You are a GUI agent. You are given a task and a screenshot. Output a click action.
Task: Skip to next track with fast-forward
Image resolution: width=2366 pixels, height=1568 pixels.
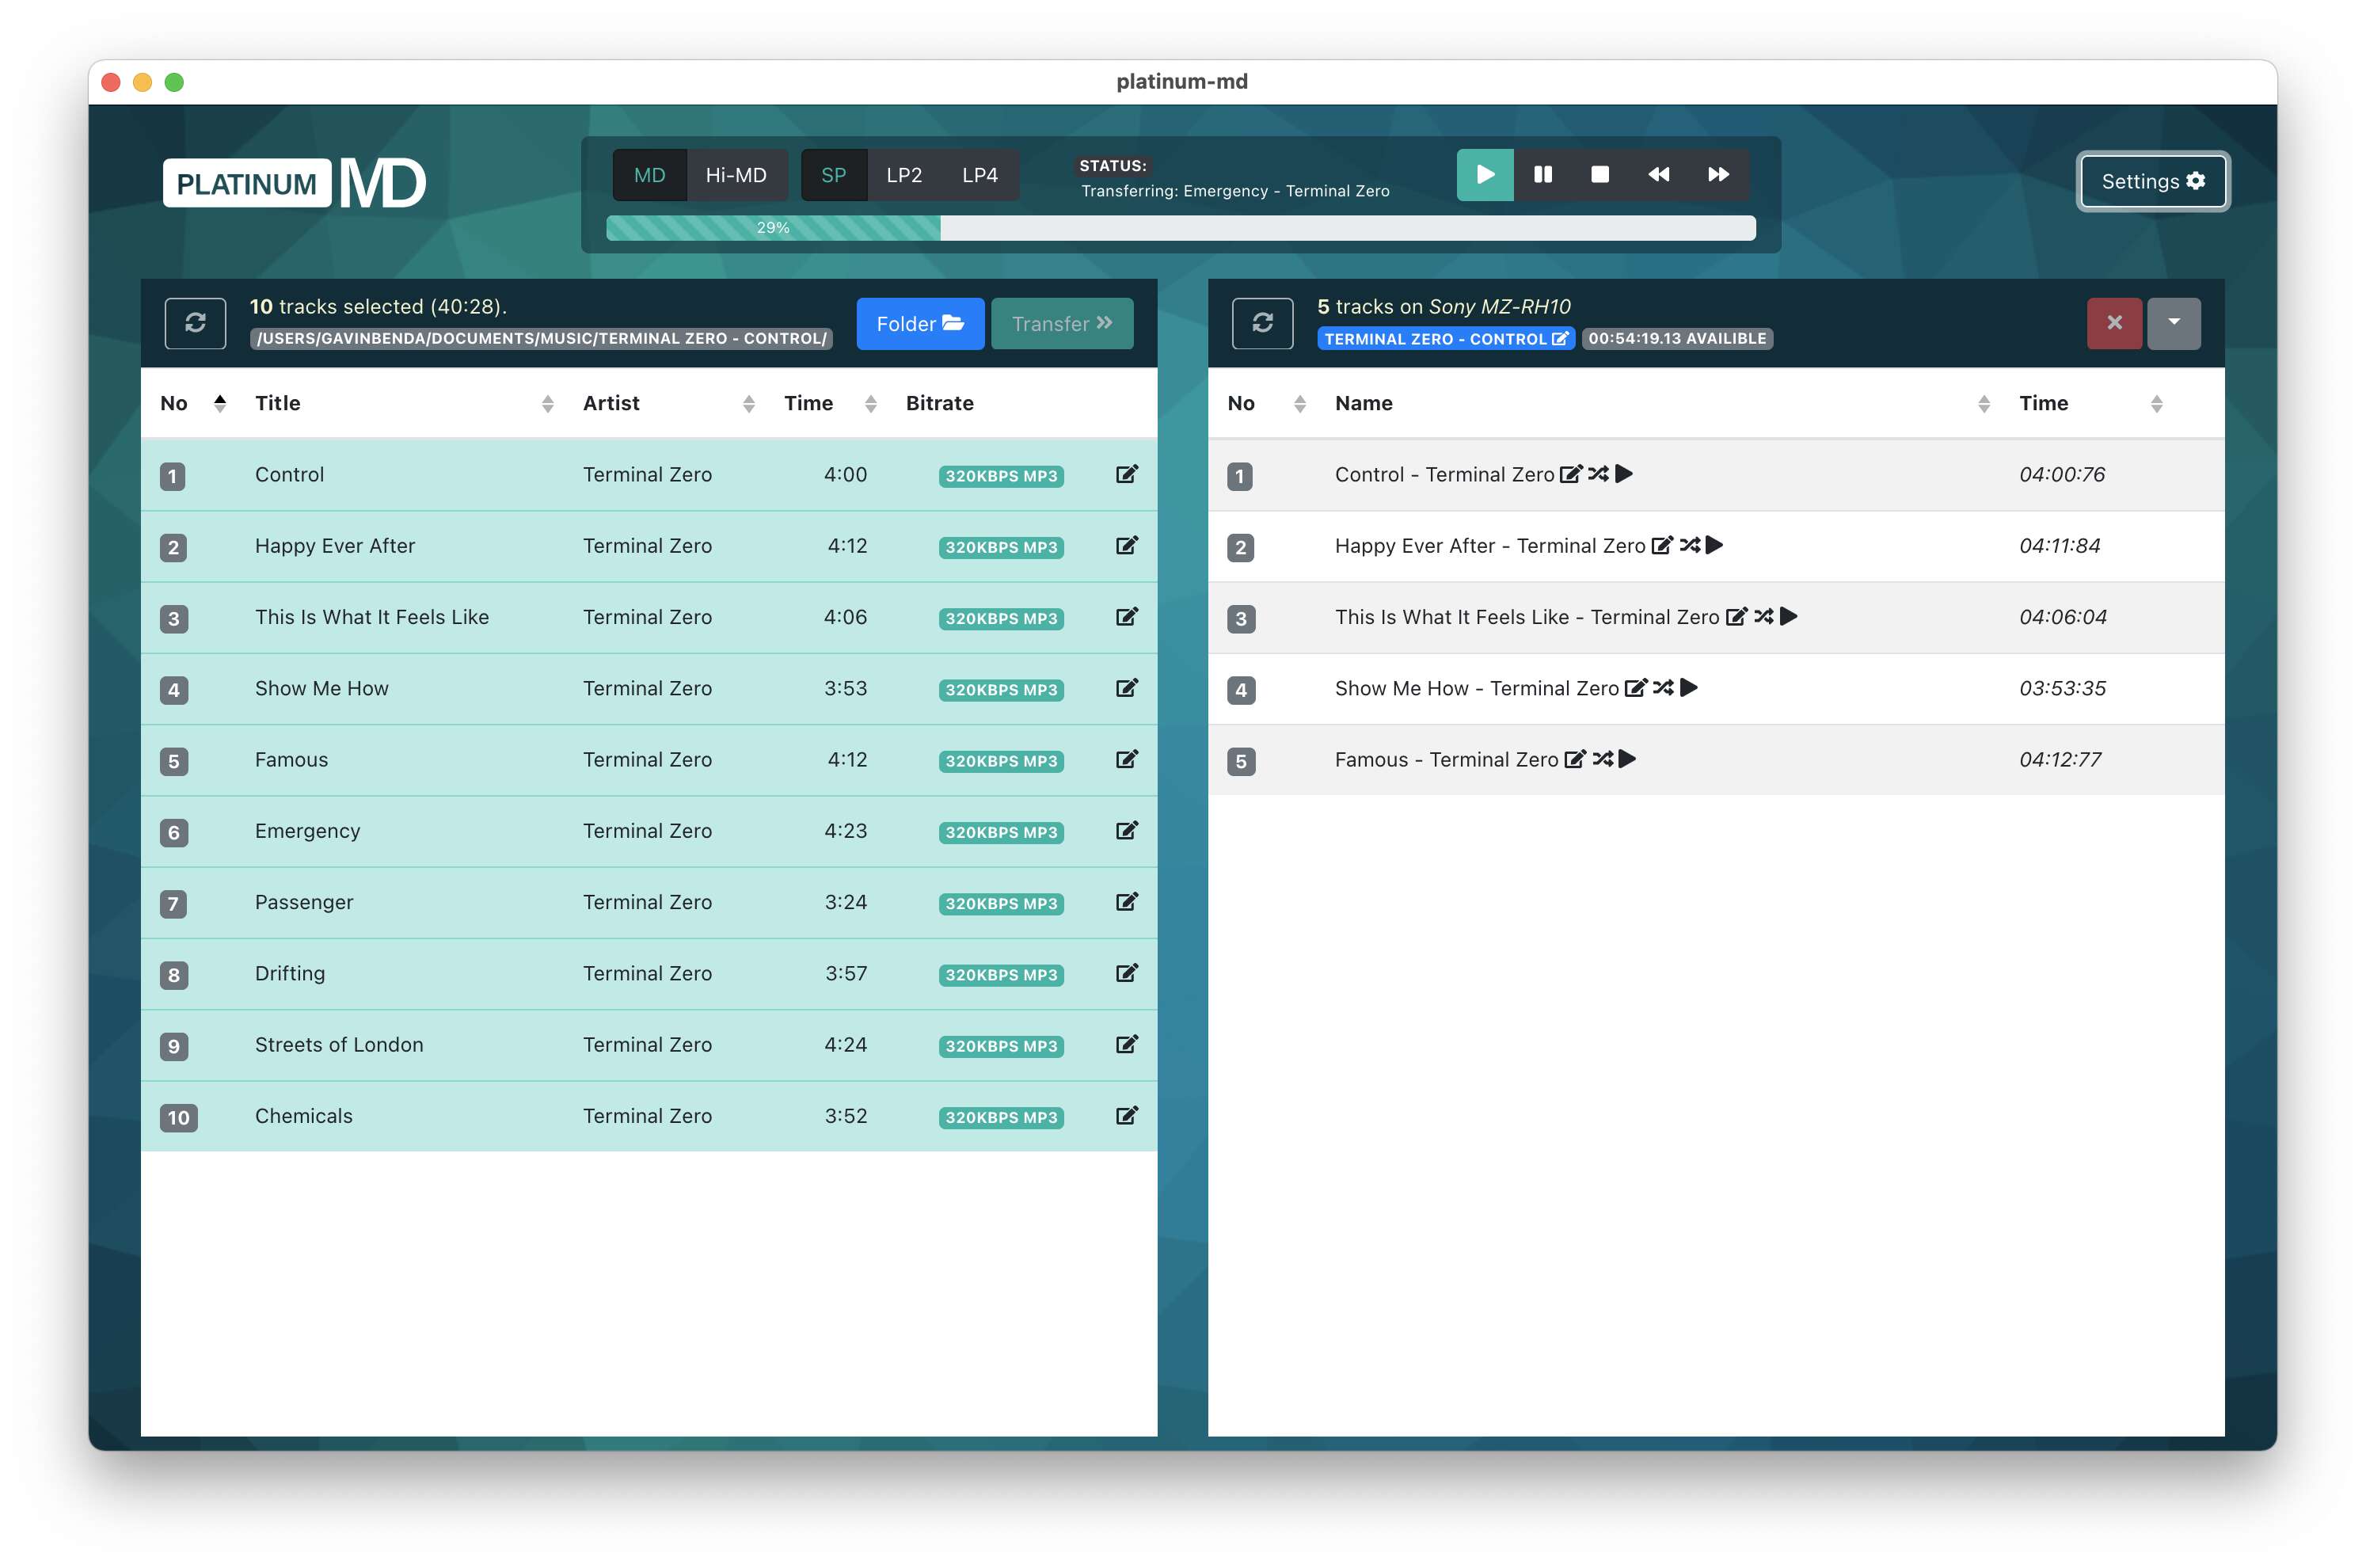pos(1717,175)
